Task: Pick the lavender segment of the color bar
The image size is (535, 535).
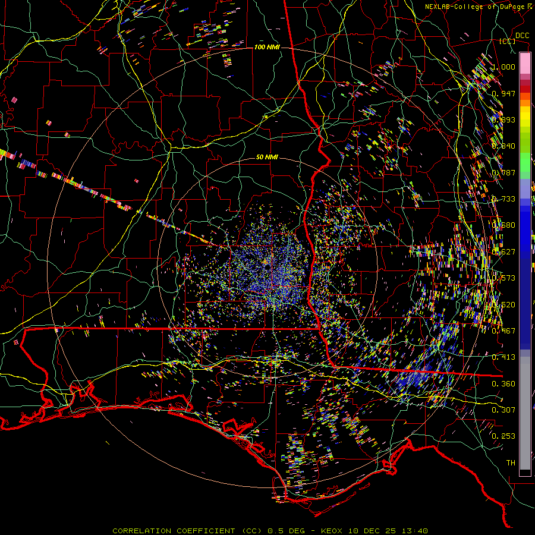Action: [525, 188]
